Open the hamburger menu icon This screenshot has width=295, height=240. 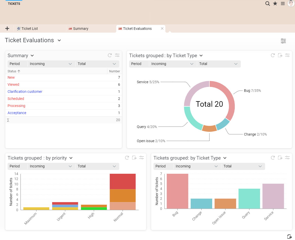(283, 4)
